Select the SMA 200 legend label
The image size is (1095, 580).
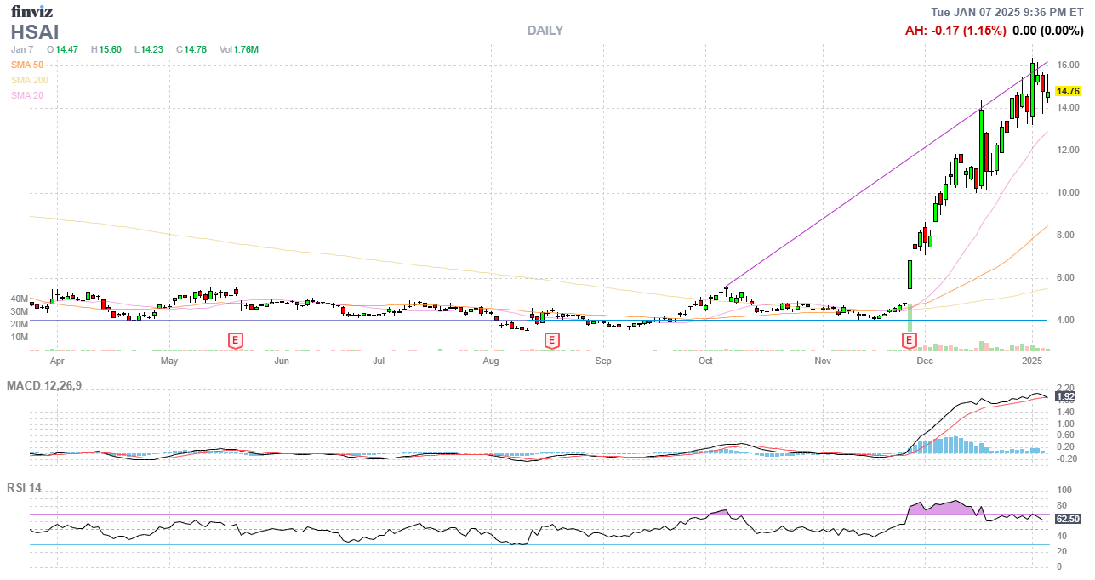[x=30, y=80]
